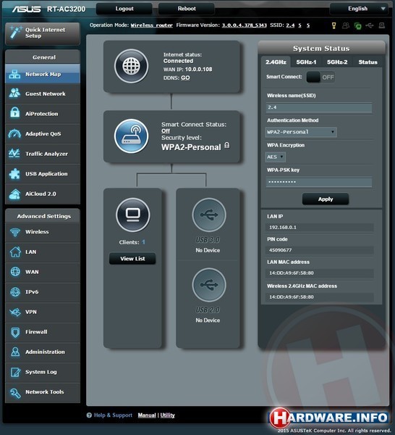This screenshot has height=435, width=395.
Task: Open AiCloud 2.0 page
Action: [x=43, y=194]
